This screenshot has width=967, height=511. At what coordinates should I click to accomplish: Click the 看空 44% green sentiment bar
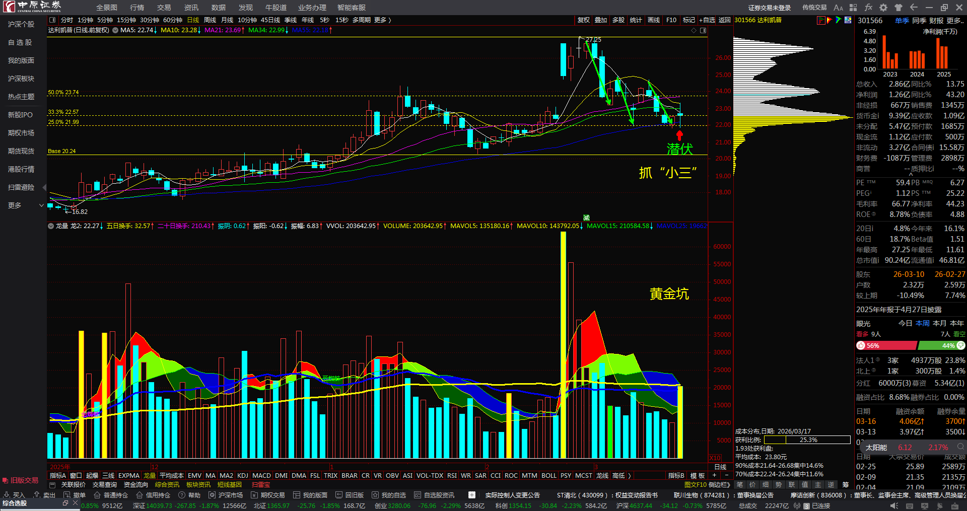click(941, 345)
